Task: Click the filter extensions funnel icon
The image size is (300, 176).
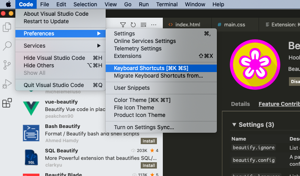Action: click(x=123, y=25)
